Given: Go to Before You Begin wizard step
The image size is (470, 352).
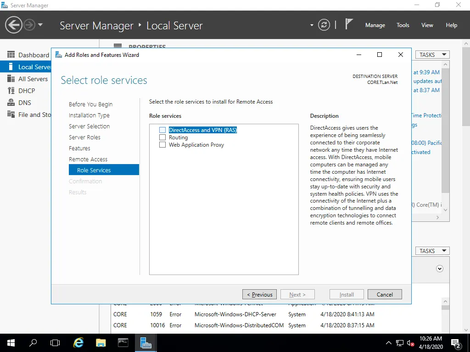Looking at the screenshot, I should coord(90,104).
